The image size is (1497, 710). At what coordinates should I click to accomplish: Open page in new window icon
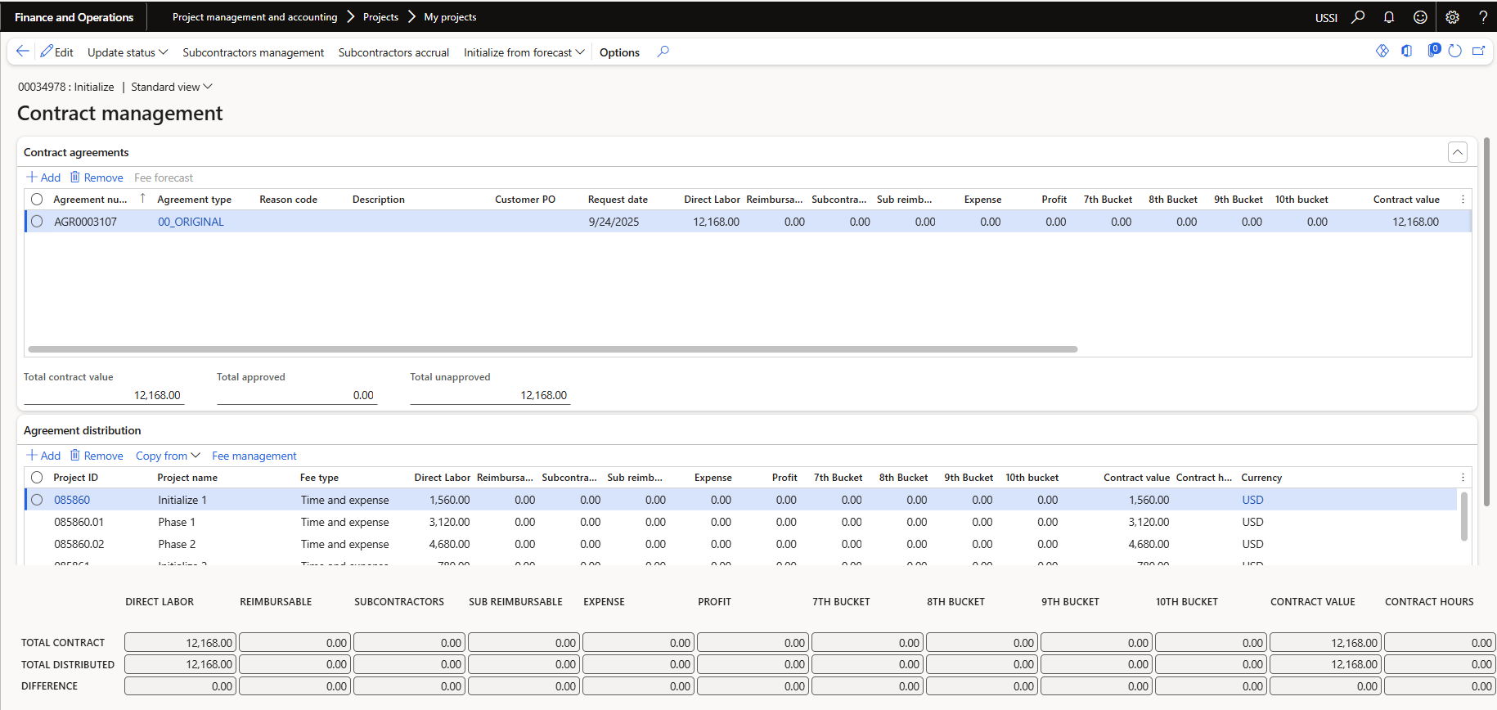[x=1478, y=52]
